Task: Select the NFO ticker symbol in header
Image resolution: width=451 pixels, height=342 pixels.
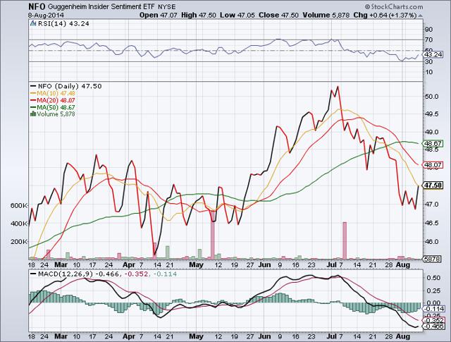Action: (37, 6)
